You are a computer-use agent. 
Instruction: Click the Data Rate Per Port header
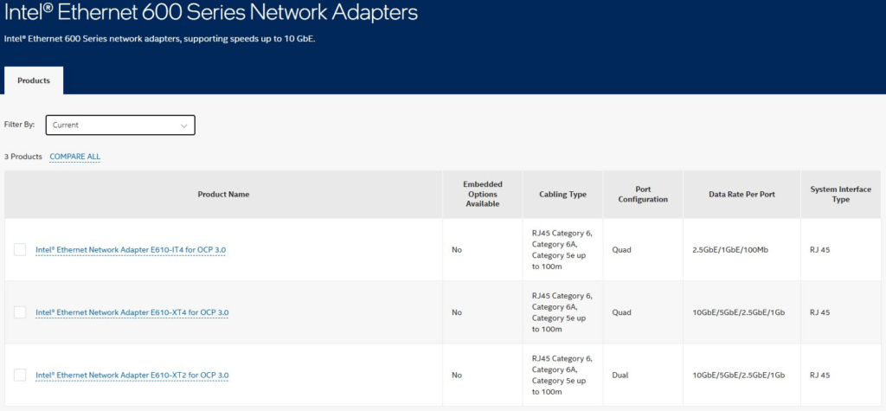[742, 195]
